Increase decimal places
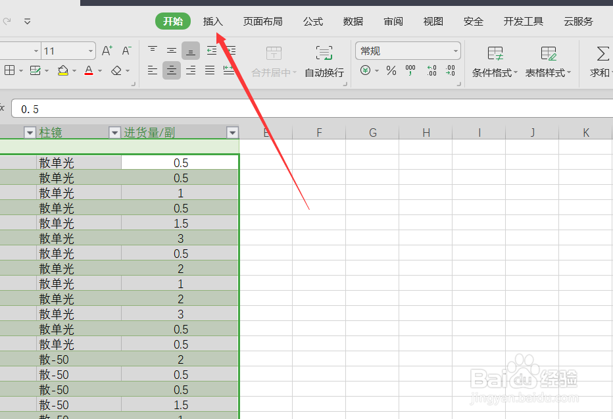This screenshot has width=613, height=419. (x=431, y=70)
